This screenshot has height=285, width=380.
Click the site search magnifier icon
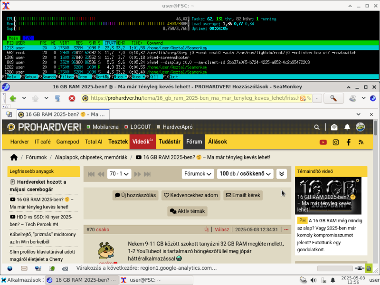pyautogui.click(x=317, y=127)
